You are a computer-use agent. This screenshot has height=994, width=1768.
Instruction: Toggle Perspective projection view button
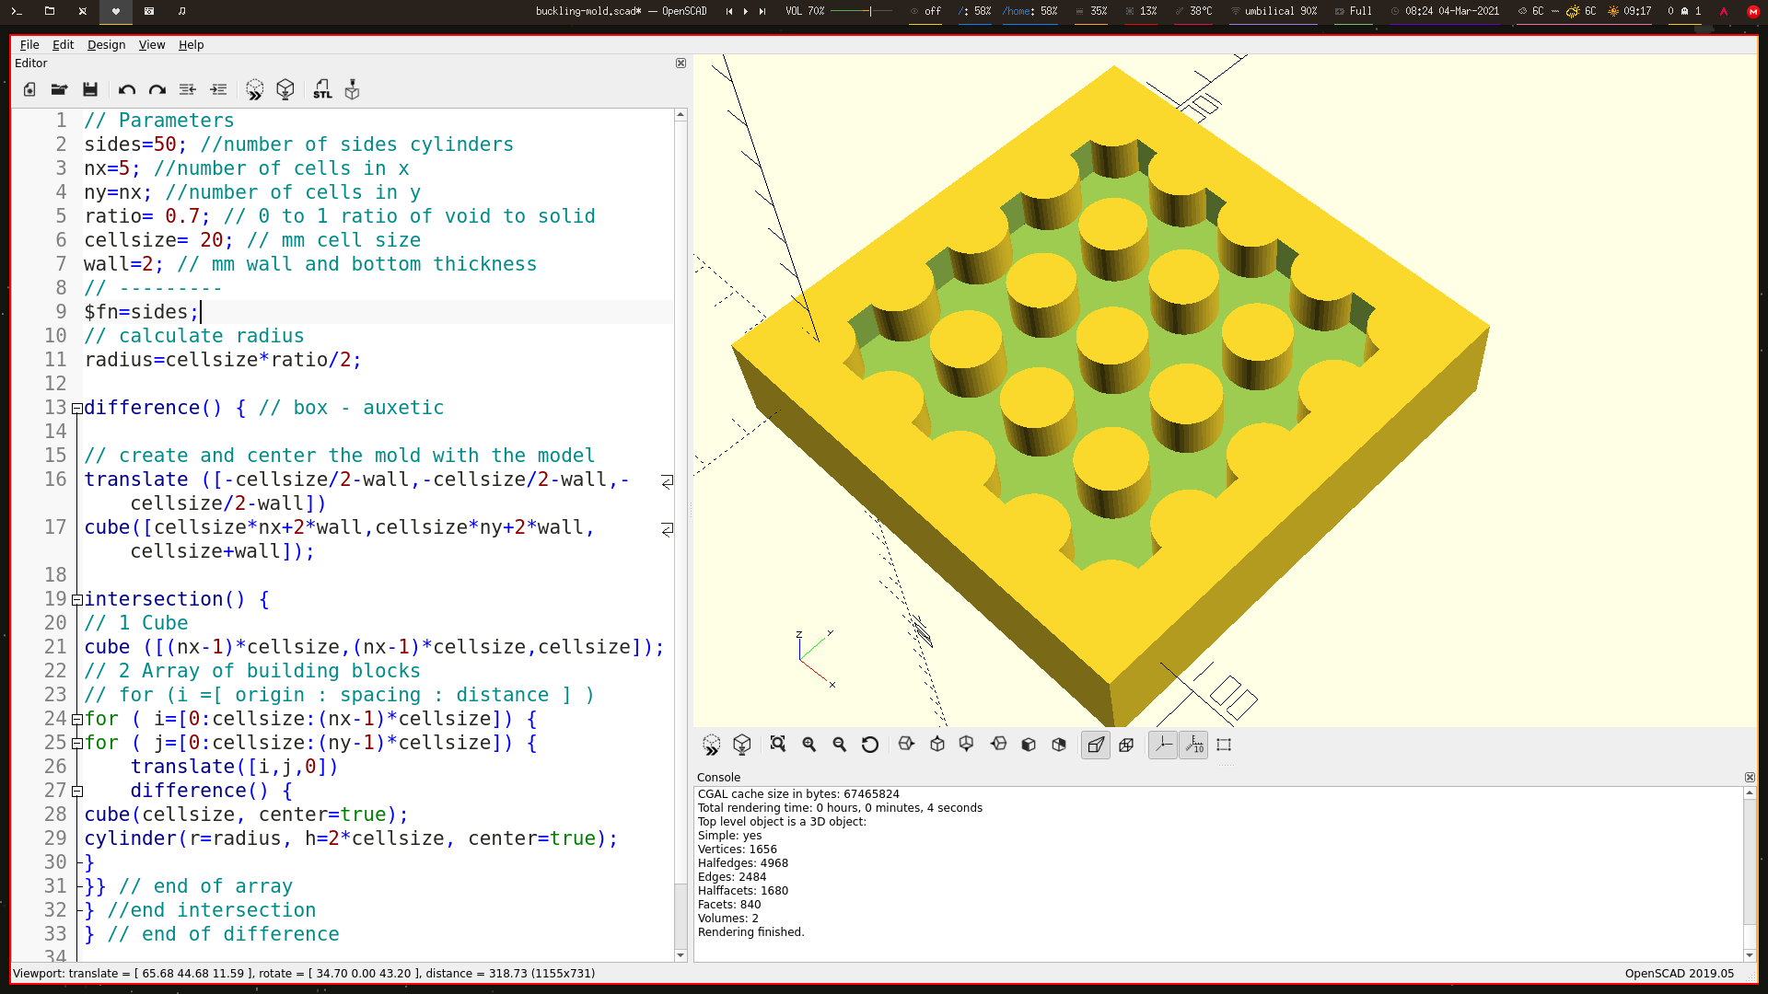click(x=1096, y=745)
